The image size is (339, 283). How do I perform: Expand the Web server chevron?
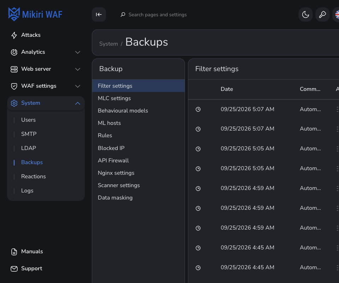[x=78, y=69]
